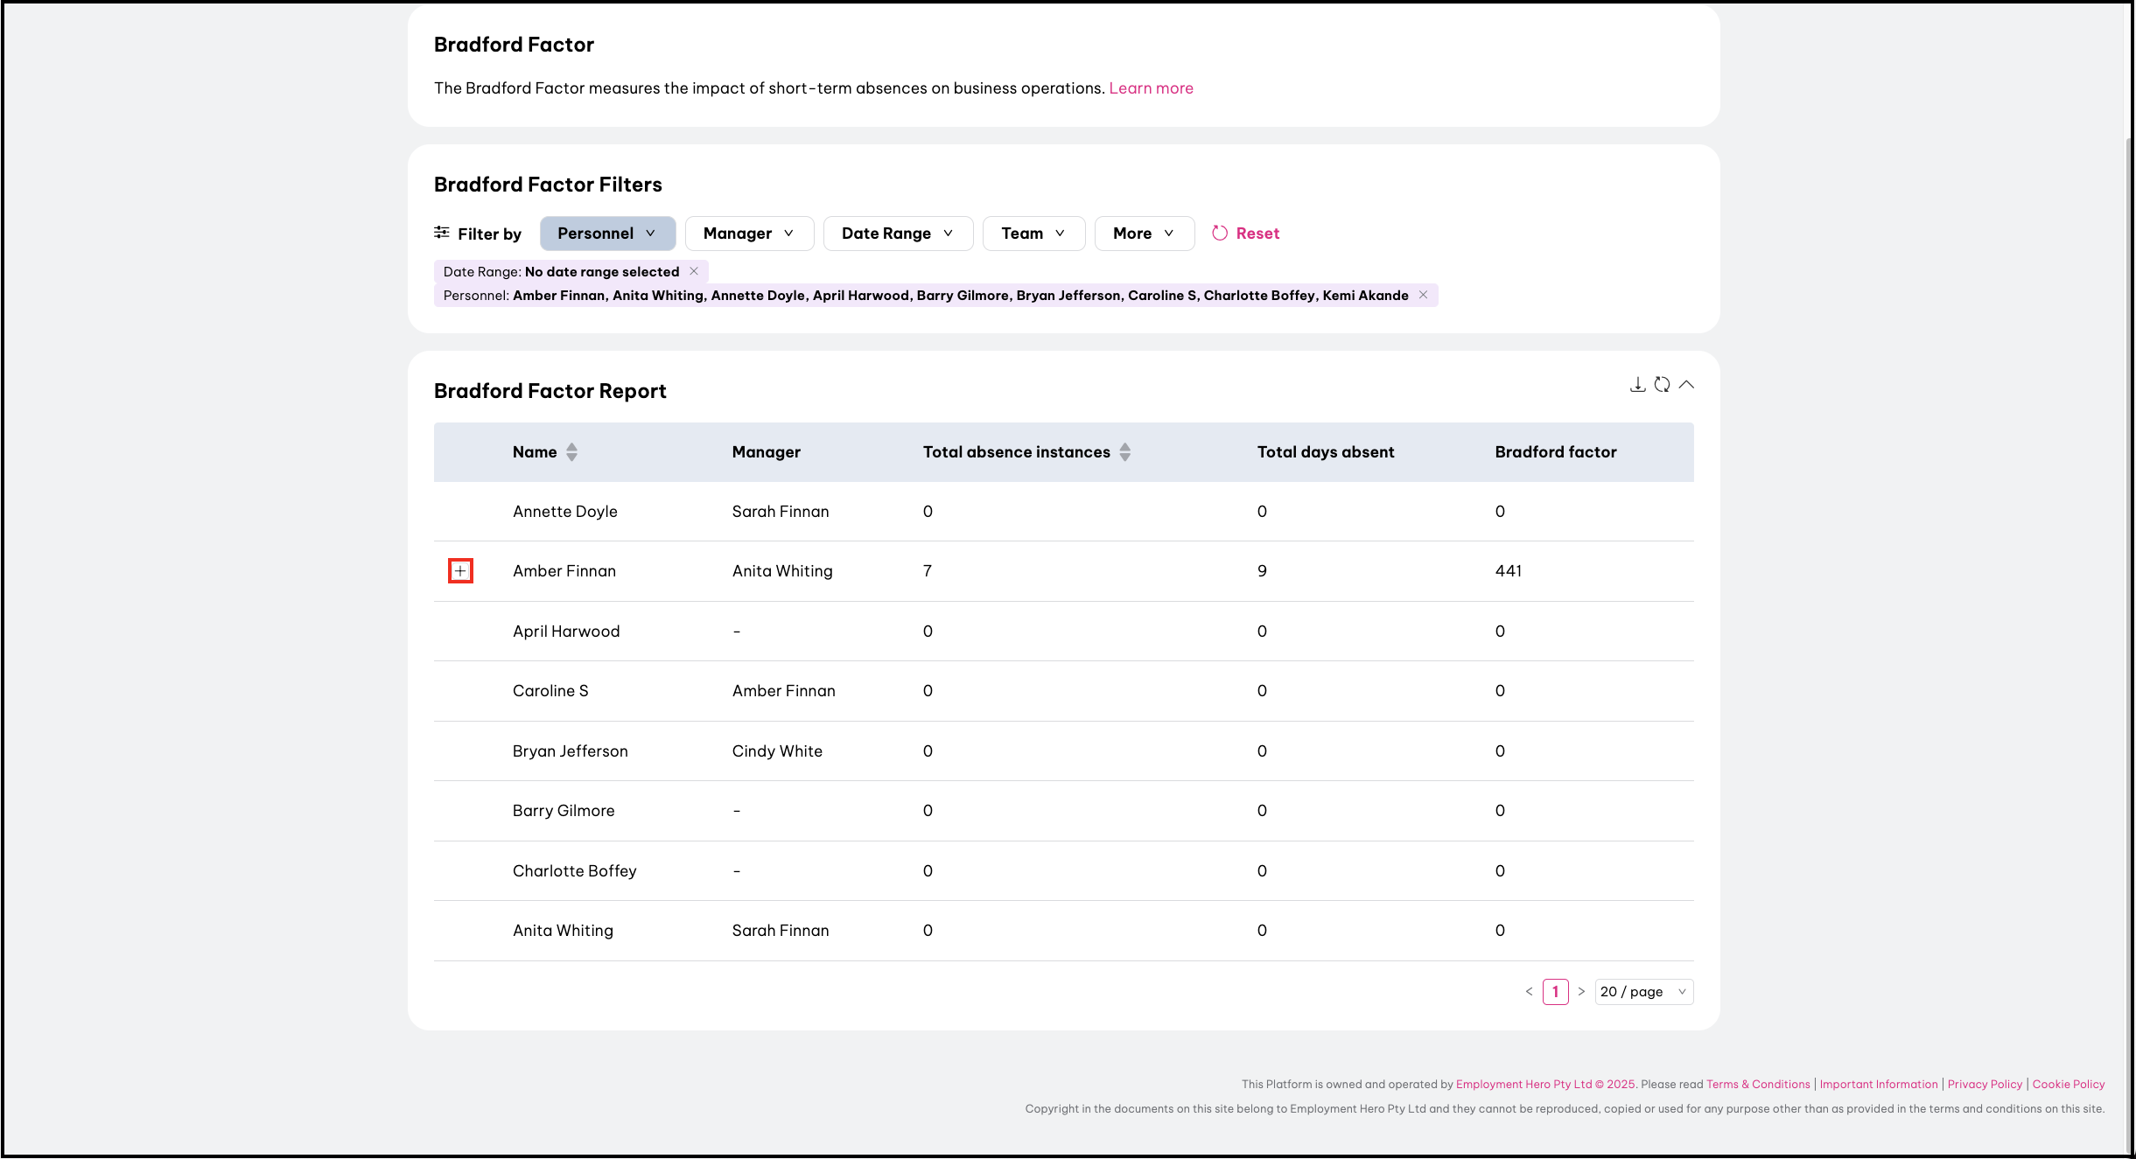Collapse the Bradford Factor Report panel
This screenshot has width=2136, height=1159.
(x=1686, y=385)
